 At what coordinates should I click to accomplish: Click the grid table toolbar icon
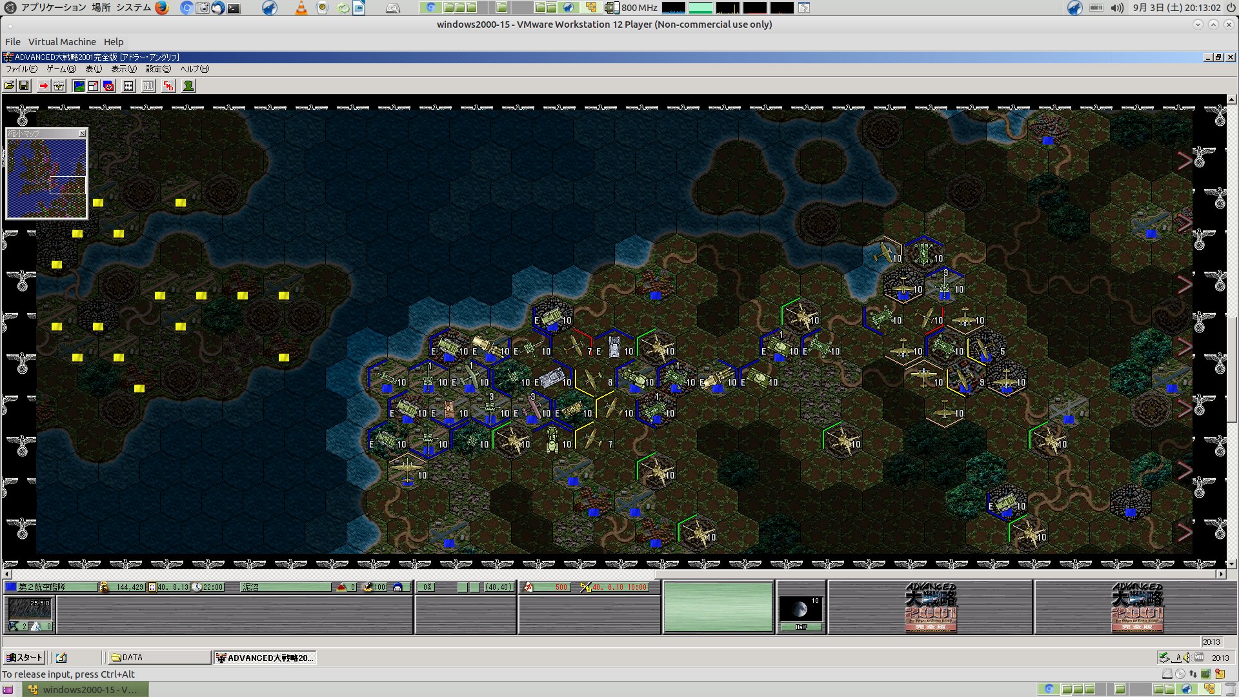(128, 86)
